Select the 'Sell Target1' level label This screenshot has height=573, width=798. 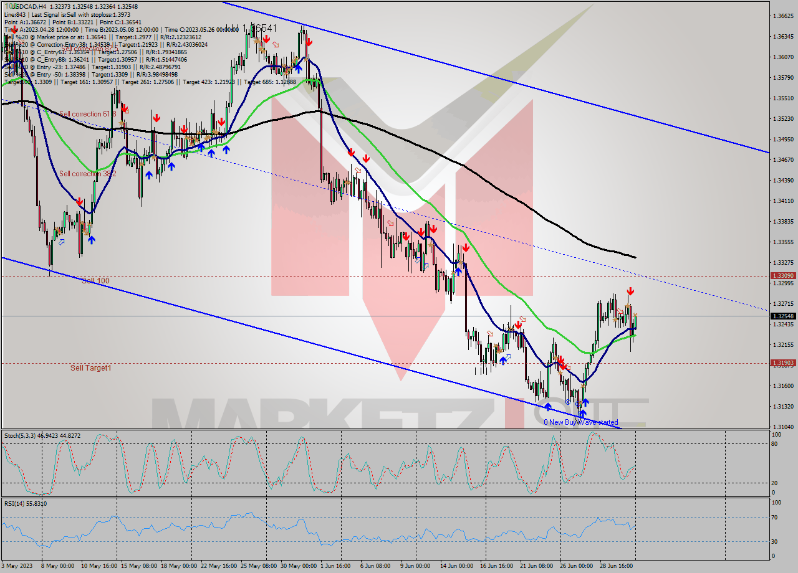click(x=91, y=368)
